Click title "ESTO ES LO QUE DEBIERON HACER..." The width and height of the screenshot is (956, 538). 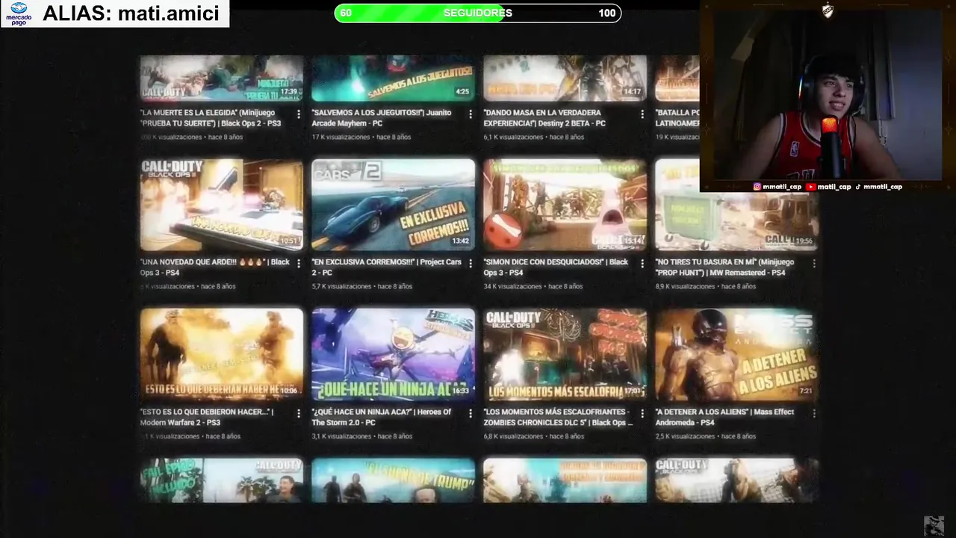(x=207, y=417)
